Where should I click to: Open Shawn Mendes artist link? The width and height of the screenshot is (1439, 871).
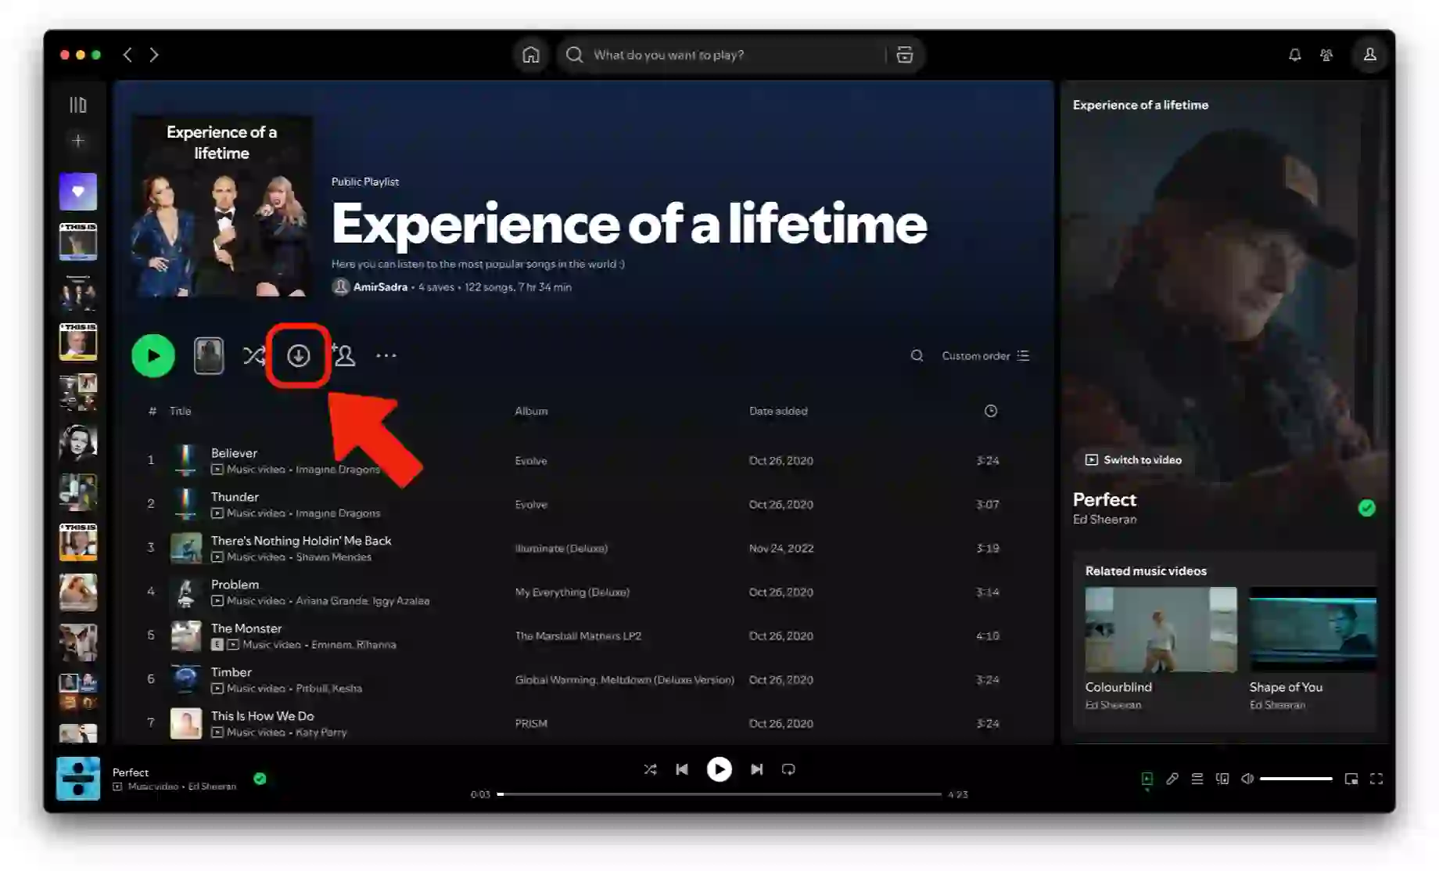point(334,557)
